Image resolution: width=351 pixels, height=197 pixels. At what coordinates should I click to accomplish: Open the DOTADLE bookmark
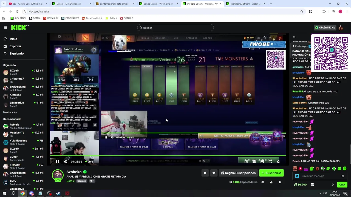126,18
